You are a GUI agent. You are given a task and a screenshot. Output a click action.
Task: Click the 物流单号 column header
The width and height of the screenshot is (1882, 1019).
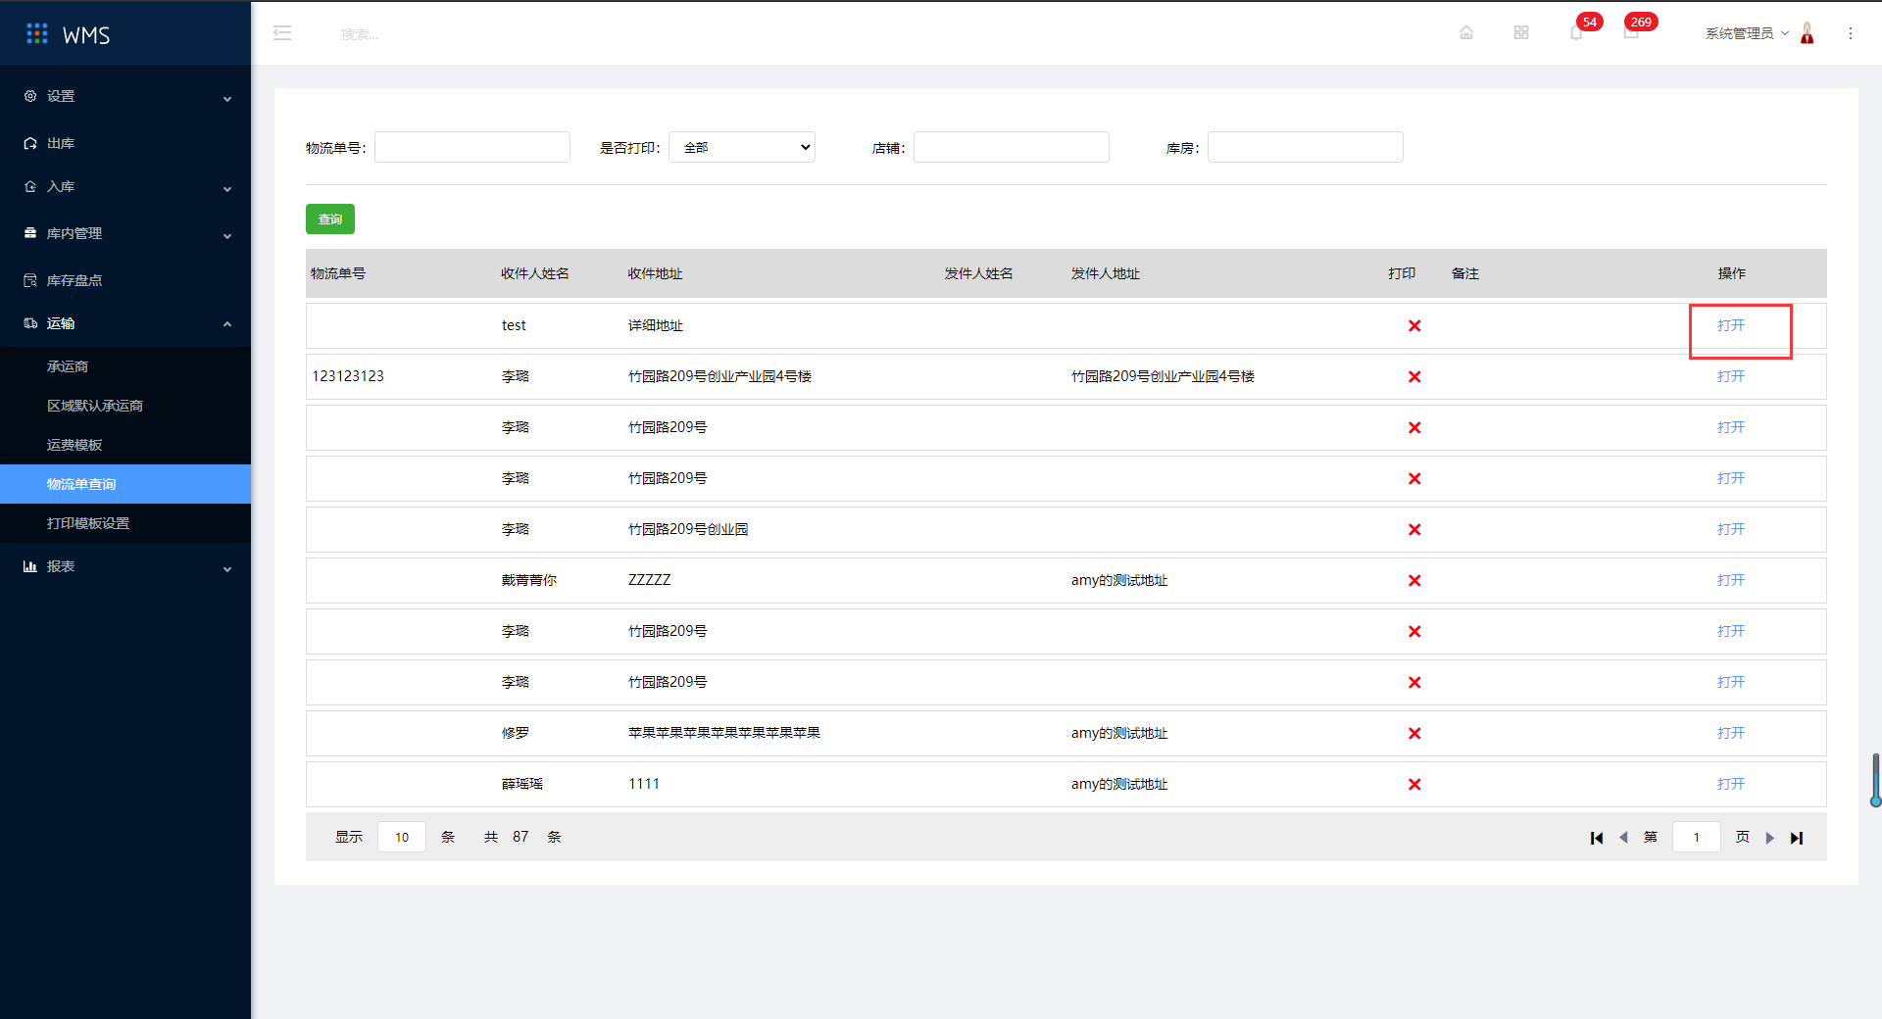(x=338, y=273)
